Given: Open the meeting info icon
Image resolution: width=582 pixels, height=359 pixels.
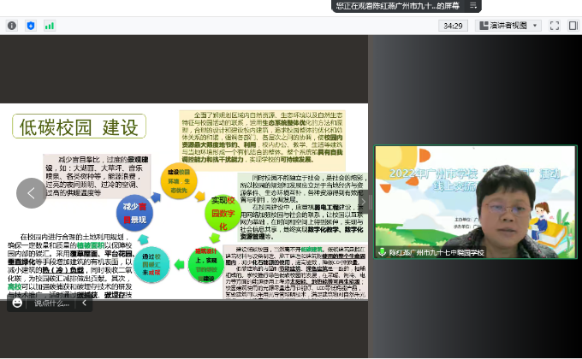Looking at the screenshot, I should point(12,26).
